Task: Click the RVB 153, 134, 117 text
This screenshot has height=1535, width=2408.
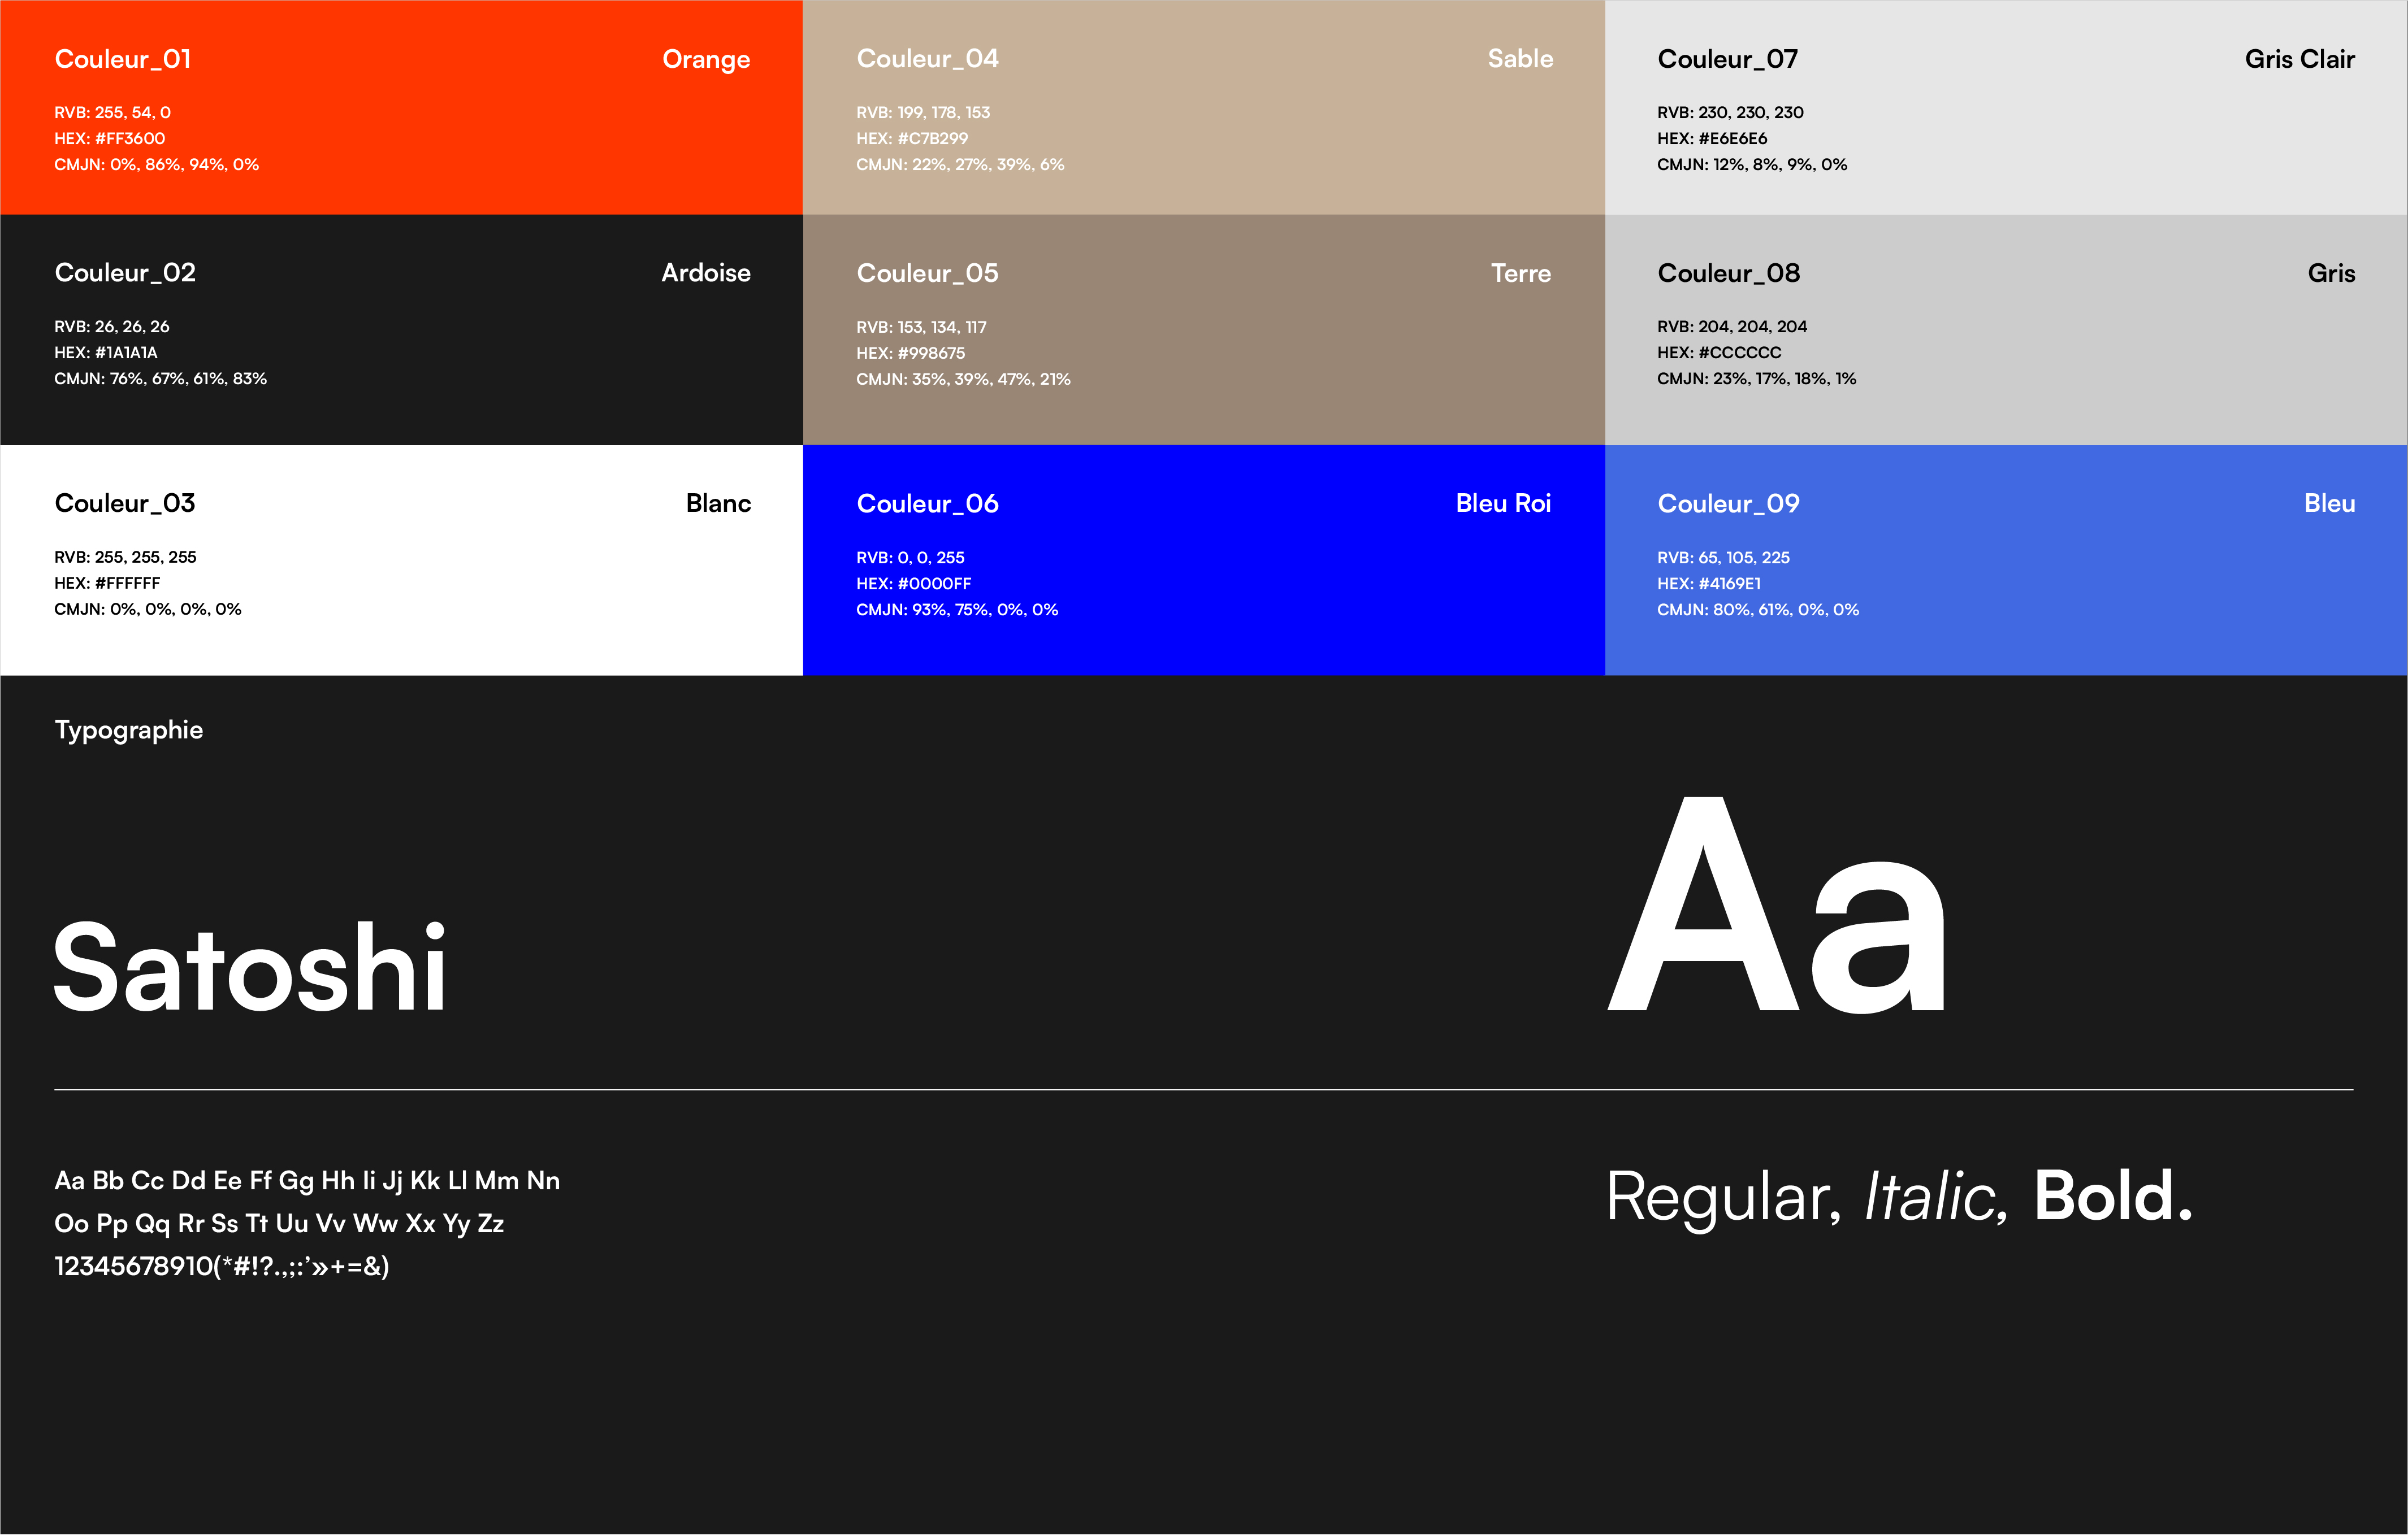Action: coord(921,327)
